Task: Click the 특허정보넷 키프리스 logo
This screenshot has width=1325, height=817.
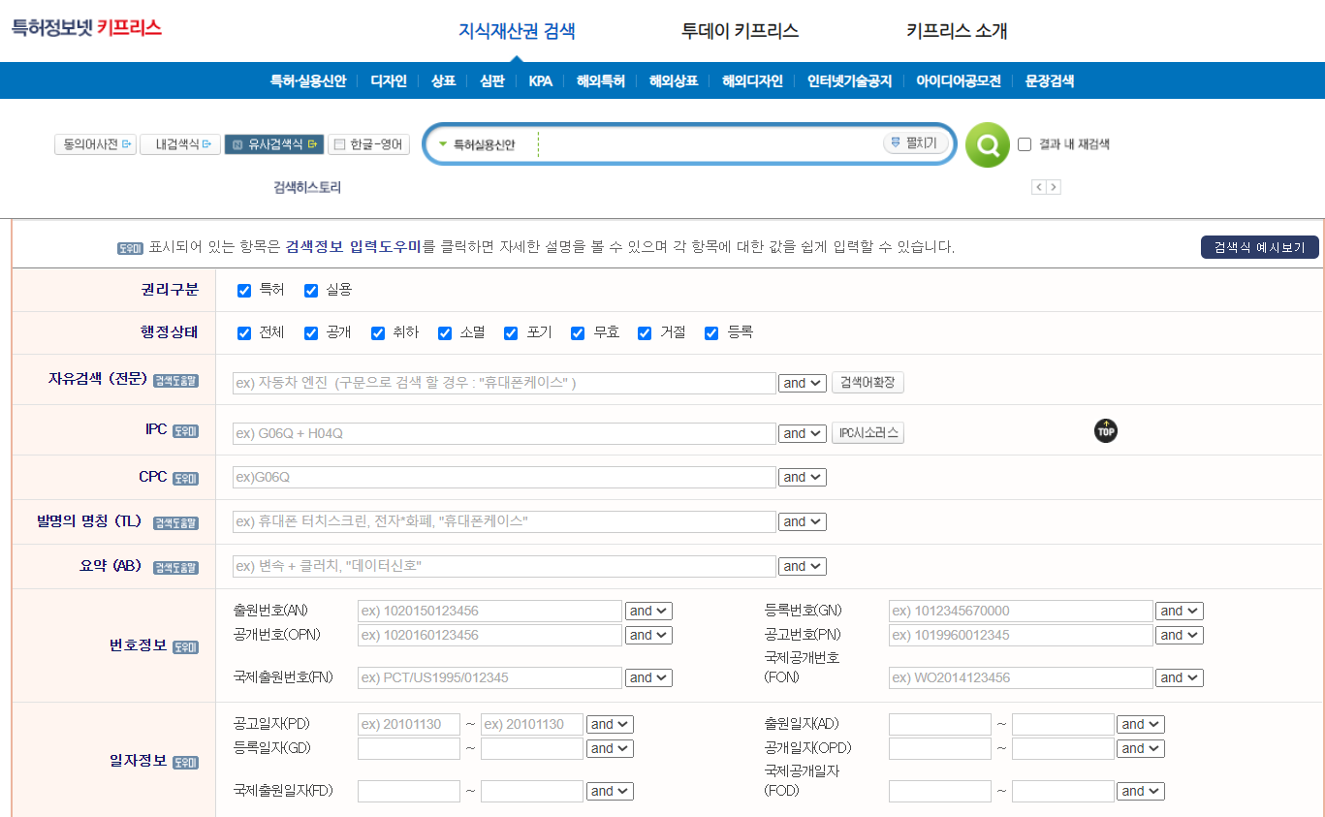Action: tap(86, 27)
